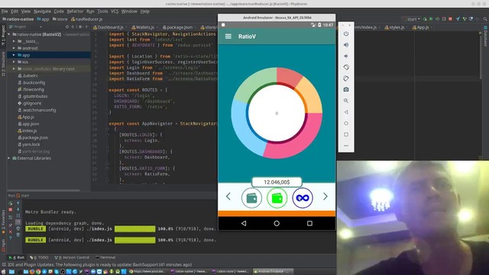Image resolution: width=489 pixels, height=275 pixels.
Task: Open emulator extended controls (three dots)
Action: (x=346, y=146)
